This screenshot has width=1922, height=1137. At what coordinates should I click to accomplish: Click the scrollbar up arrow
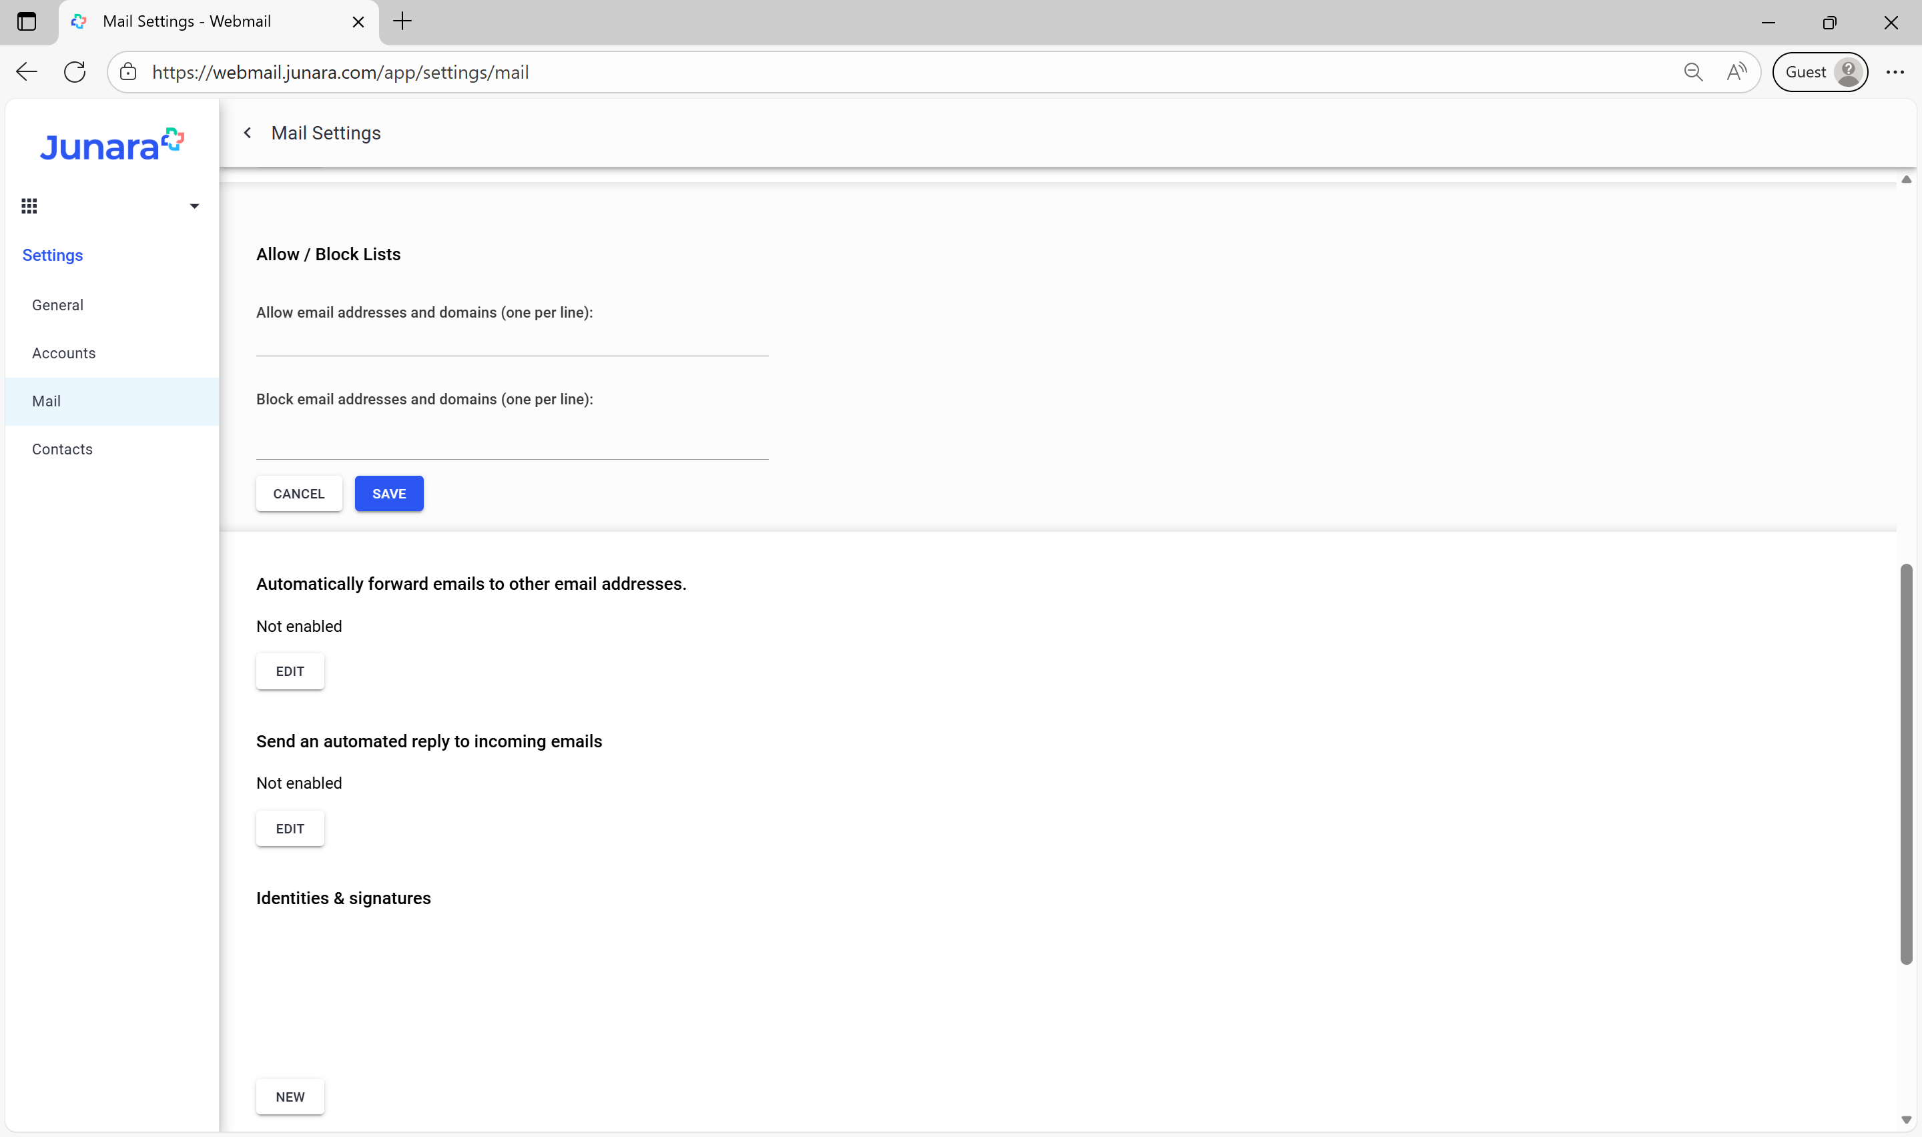1907,179
